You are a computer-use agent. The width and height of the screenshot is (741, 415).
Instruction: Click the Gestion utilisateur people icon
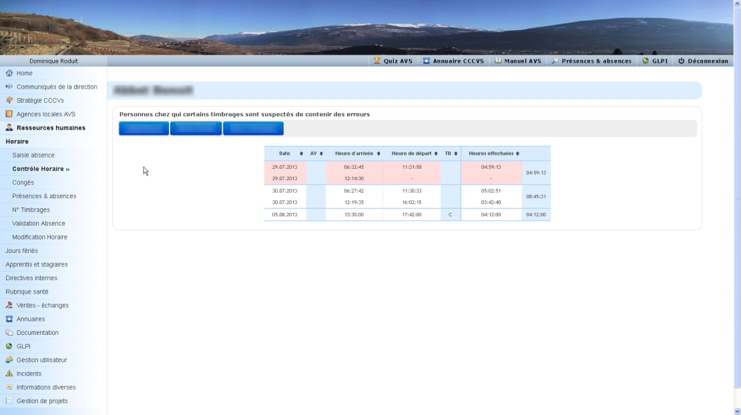click(9, 360)
